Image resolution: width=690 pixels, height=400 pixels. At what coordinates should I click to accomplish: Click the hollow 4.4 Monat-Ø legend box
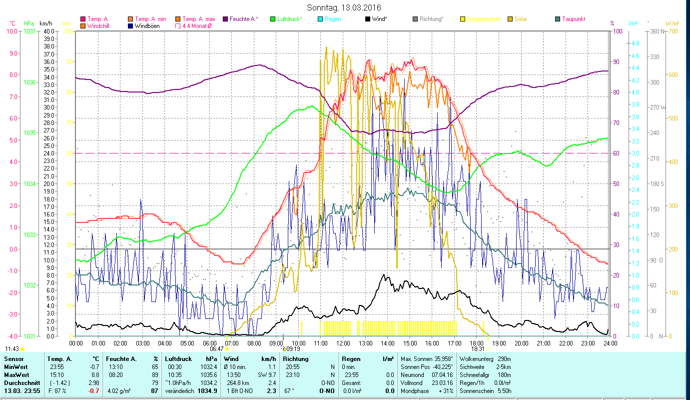[x=178, y=26]
